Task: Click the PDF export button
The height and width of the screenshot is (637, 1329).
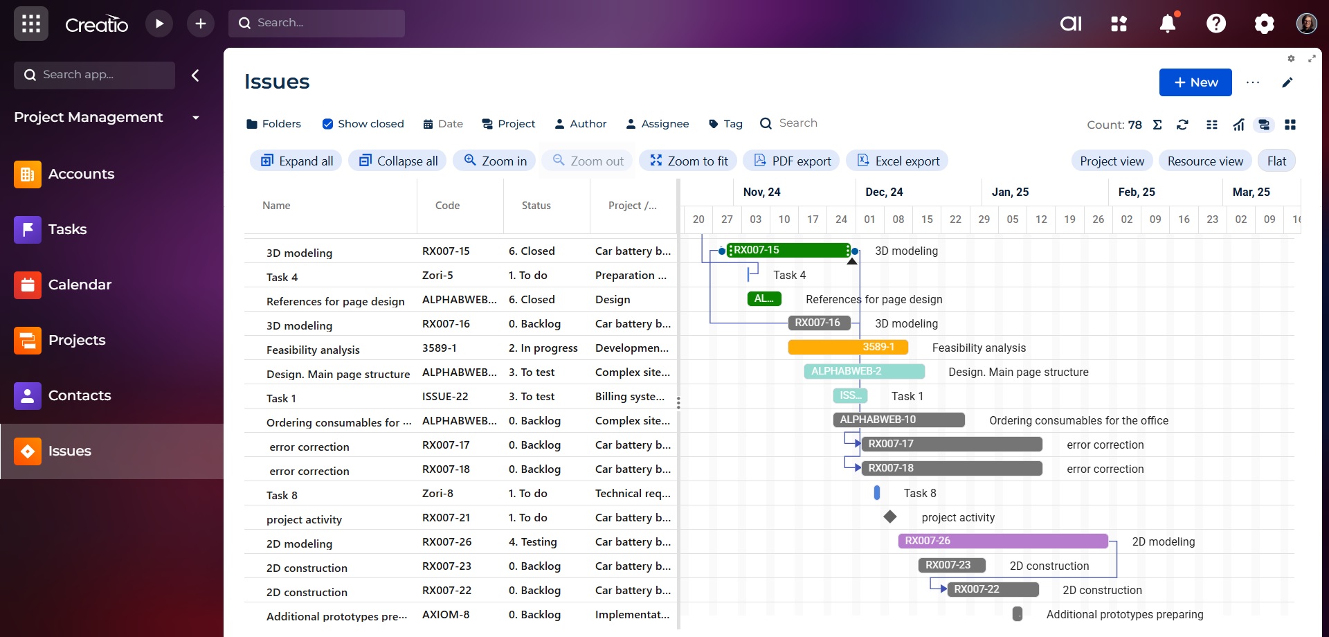Action: coord(792,161)
